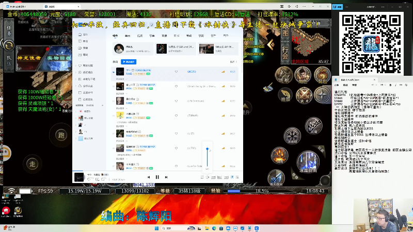Favorite the highlighted 十年 row with its heart

[x=176, y=72]
